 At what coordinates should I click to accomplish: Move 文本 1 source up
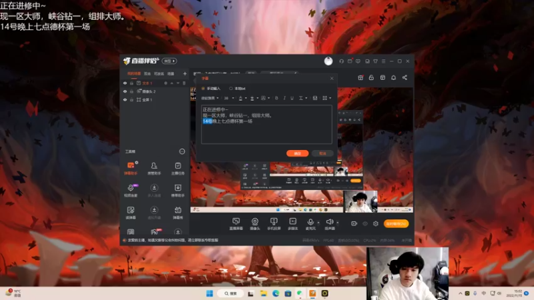(172, 83)
